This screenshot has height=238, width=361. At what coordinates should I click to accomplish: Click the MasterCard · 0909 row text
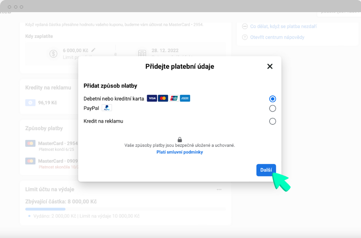tap(58, 161)
